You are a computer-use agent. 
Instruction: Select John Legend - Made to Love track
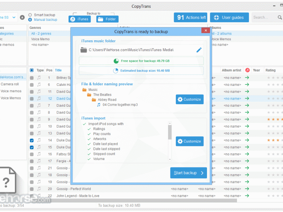tap(78, 196)
